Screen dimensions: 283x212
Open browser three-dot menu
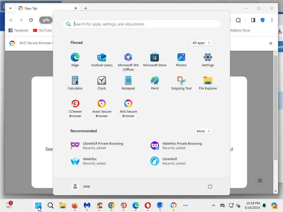coord(272,20)
